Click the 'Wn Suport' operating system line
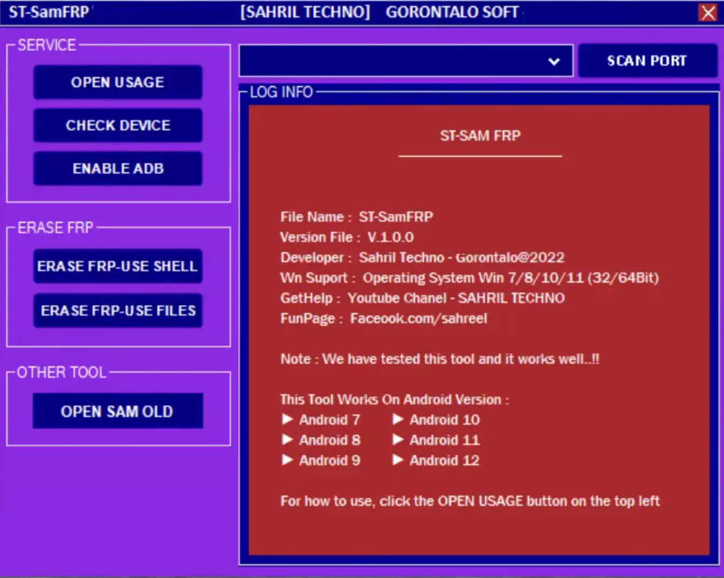This screenshot has width=724, height=578. [x=469, y=278]
